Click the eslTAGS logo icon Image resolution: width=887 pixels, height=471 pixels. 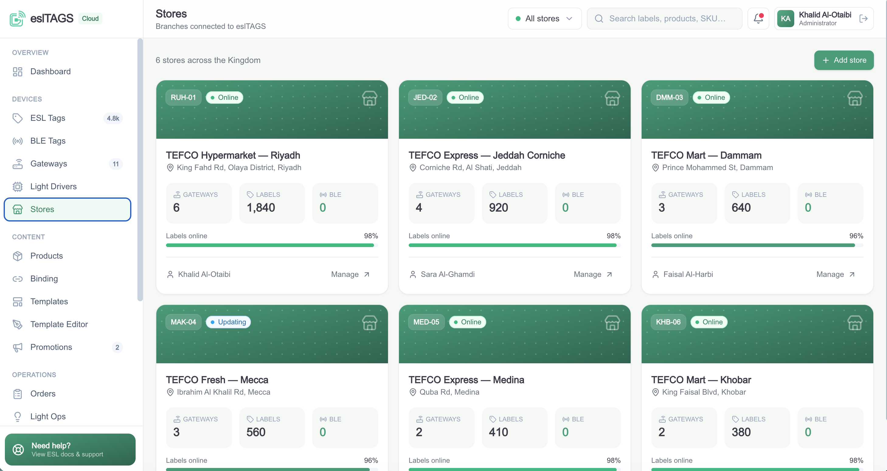point(17,18)
